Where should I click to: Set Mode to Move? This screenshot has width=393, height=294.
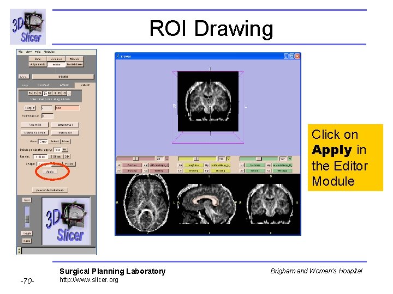[65, 141]
